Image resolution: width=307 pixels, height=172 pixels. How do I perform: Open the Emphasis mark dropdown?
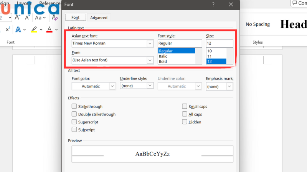point(220,86)
